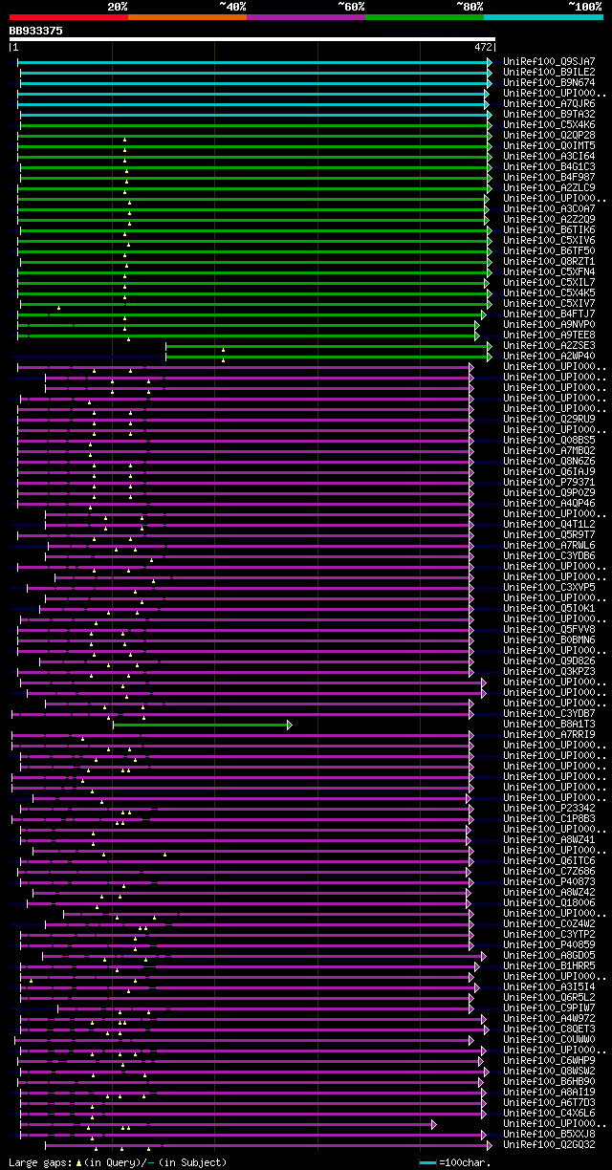Click the orange 40% legend color segment
The image size is (612, 1170).
pyautogui.click(x=187, y=17)
